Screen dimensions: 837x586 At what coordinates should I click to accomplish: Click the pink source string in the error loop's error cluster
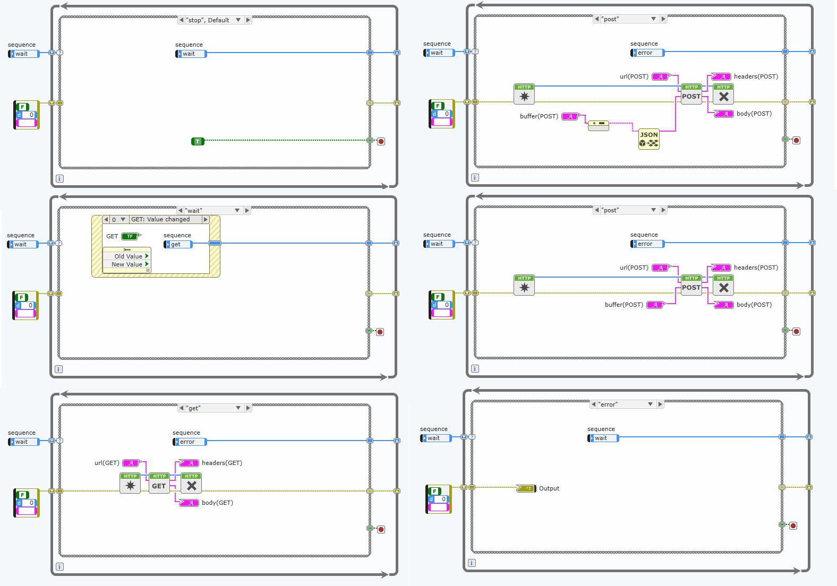tap(438, 507)
